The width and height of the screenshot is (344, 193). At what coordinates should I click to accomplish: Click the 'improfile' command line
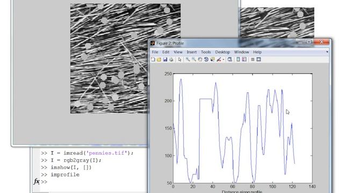(x=65, y=175)
